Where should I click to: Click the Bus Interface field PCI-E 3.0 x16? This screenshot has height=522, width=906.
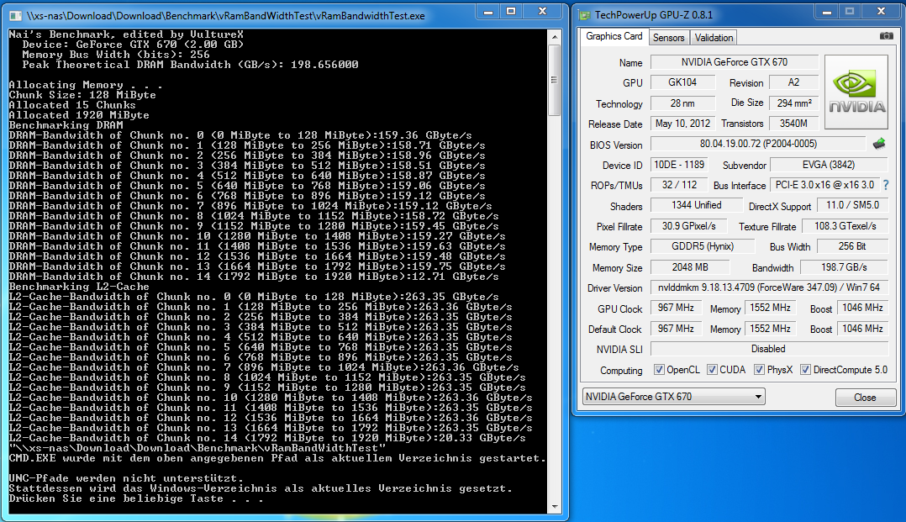click(x=824, y=185)
